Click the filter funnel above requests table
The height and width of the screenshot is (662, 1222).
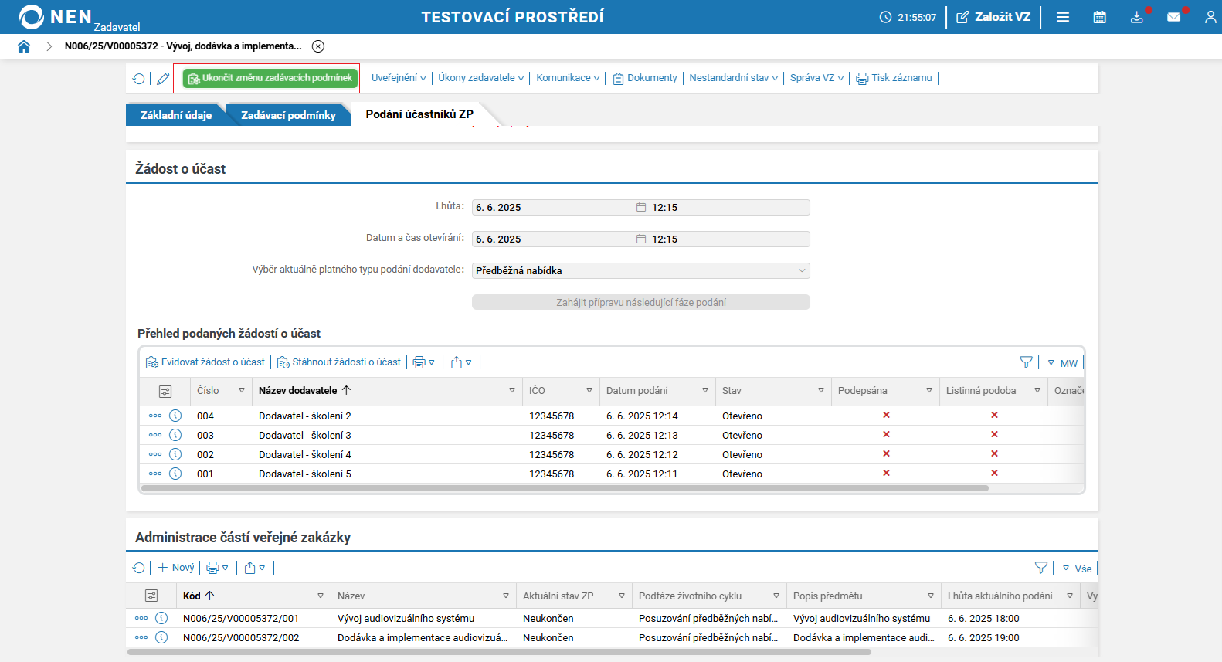click(1026, 362)
